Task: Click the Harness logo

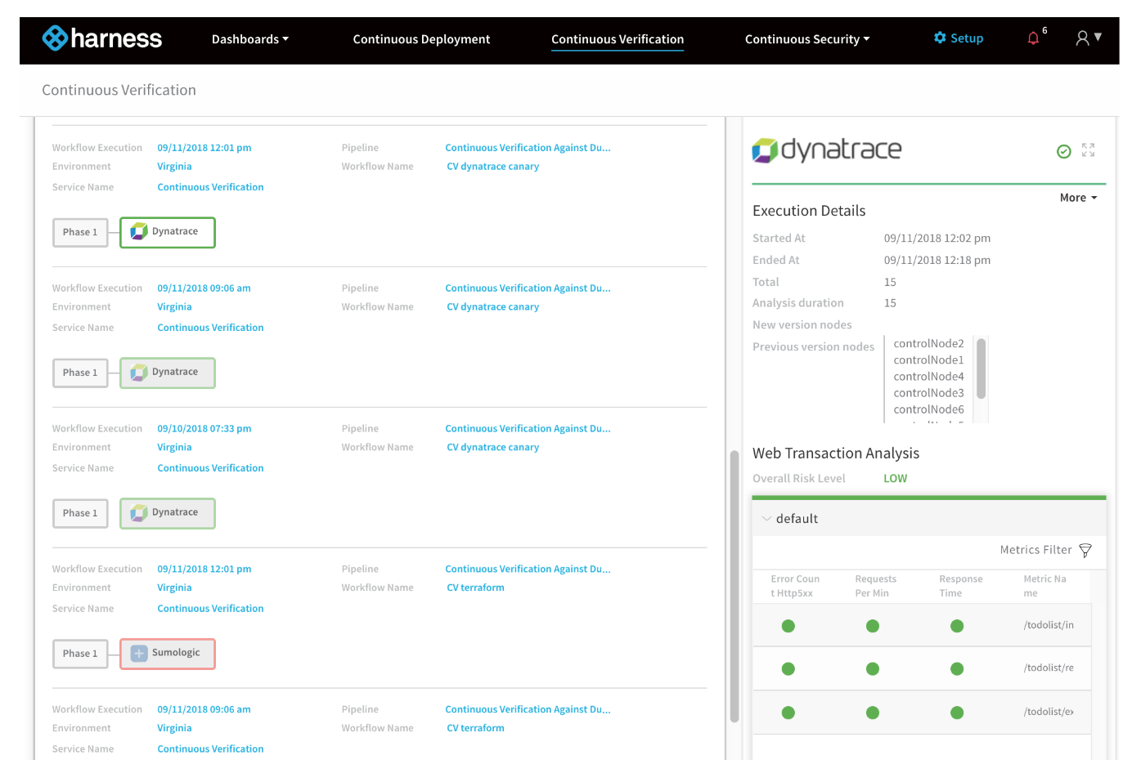Action: tap(102, 38)
